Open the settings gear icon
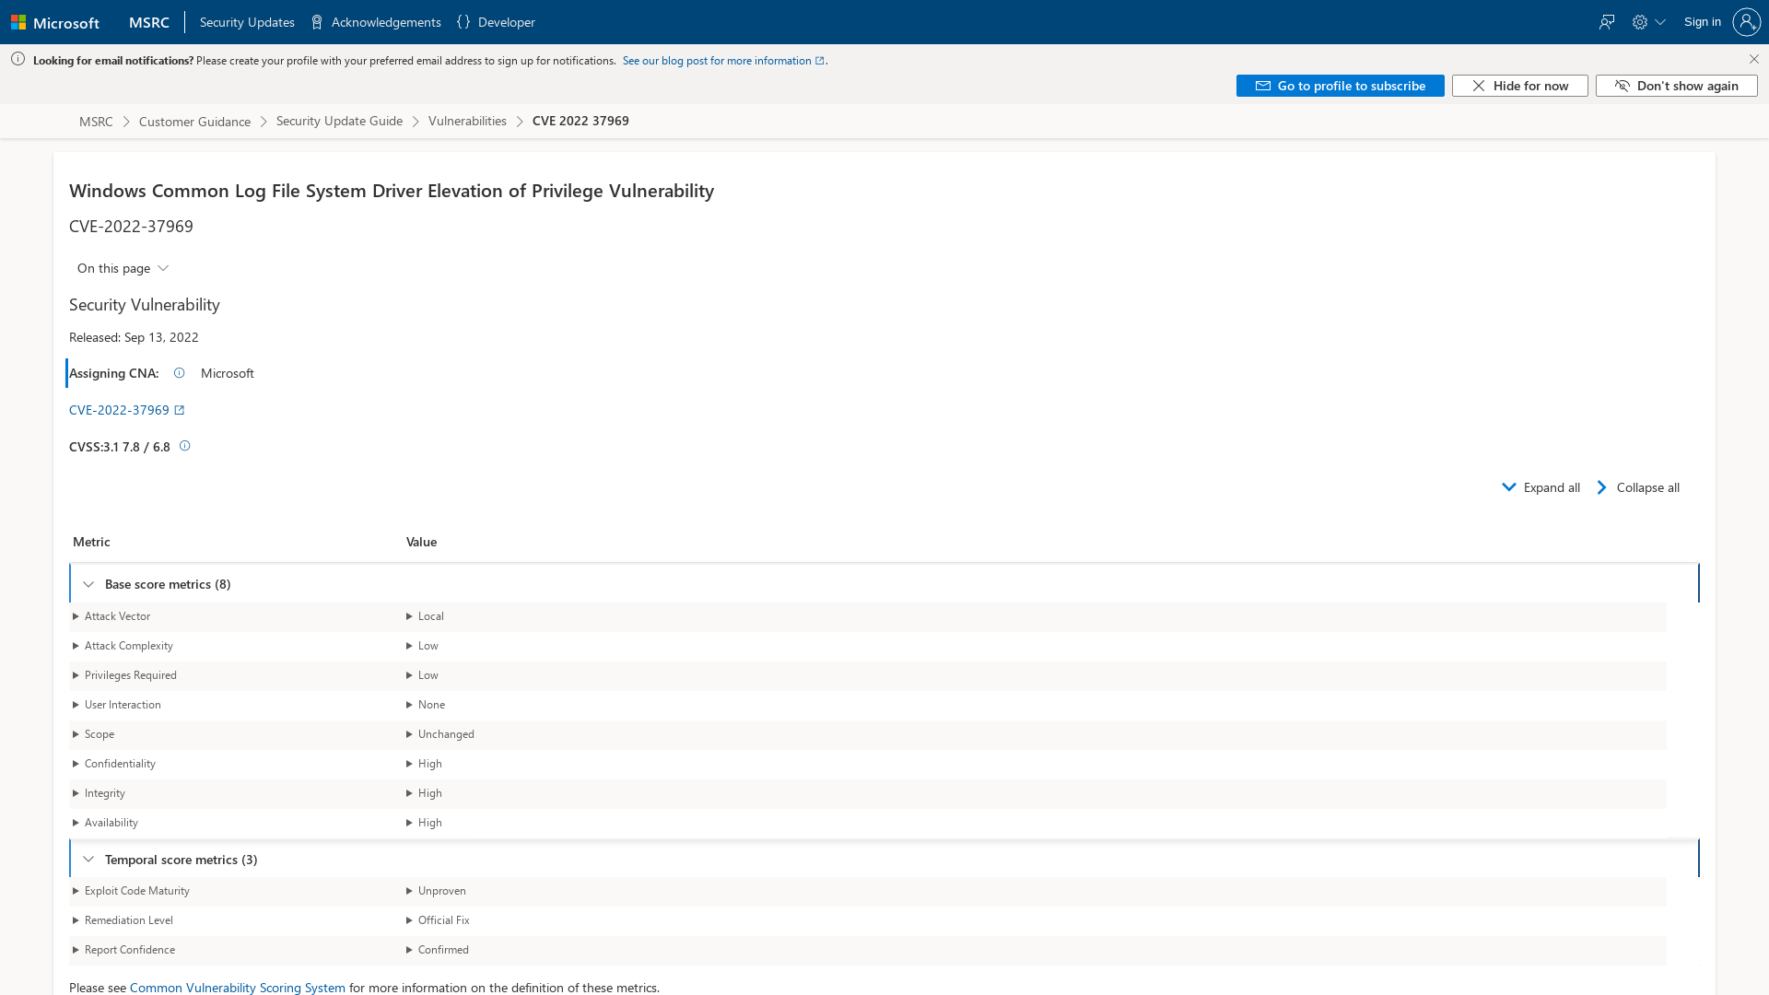The image size is (1769, 995). point(1640,21)
